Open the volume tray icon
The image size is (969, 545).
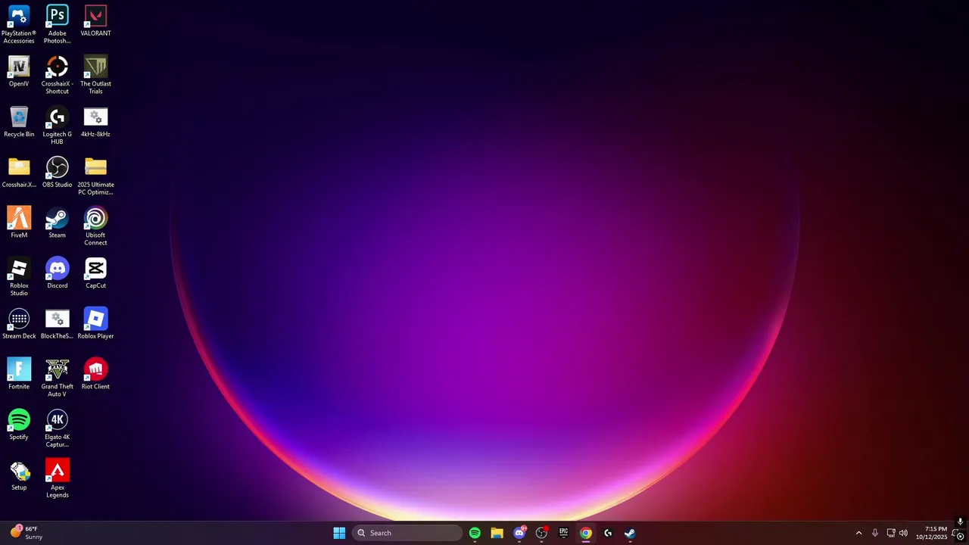tap(903, 533)
